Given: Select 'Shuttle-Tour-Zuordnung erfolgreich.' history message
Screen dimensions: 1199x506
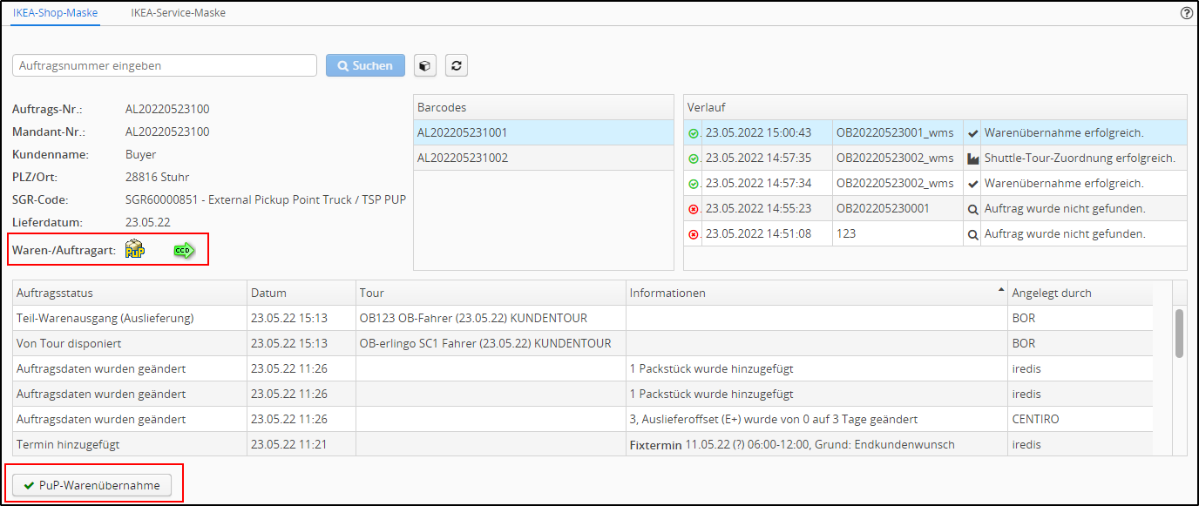Looking at the screenshot, I should [1080, 159].
